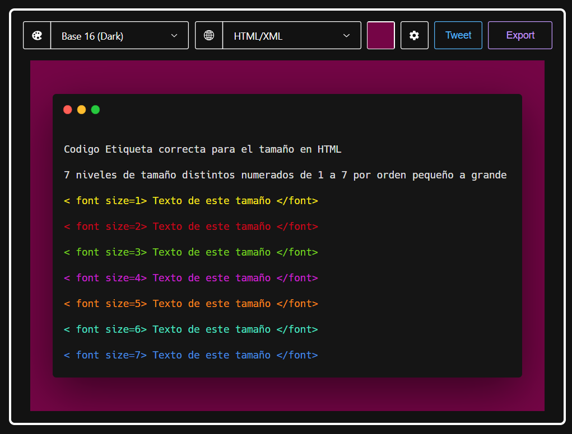The image size is (572, 434).
Task: Click the theme palette icon
Action: 37,35
